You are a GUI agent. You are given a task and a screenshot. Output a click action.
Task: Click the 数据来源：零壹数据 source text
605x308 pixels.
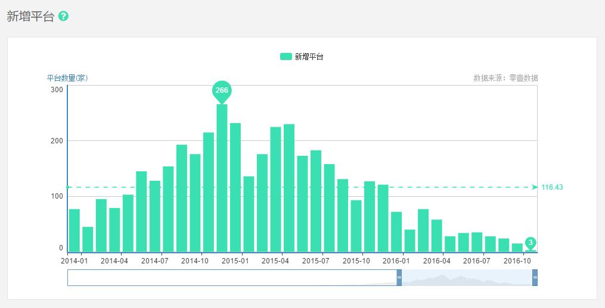click(505, 78)
